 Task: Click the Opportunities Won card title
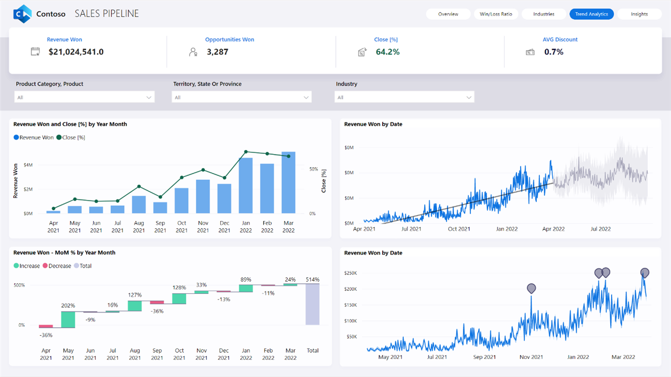[230, 40]
